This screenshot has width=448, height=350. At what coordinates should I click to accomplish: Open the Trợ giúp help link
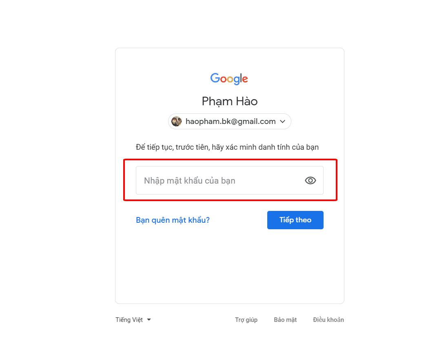tap(246, 320)
